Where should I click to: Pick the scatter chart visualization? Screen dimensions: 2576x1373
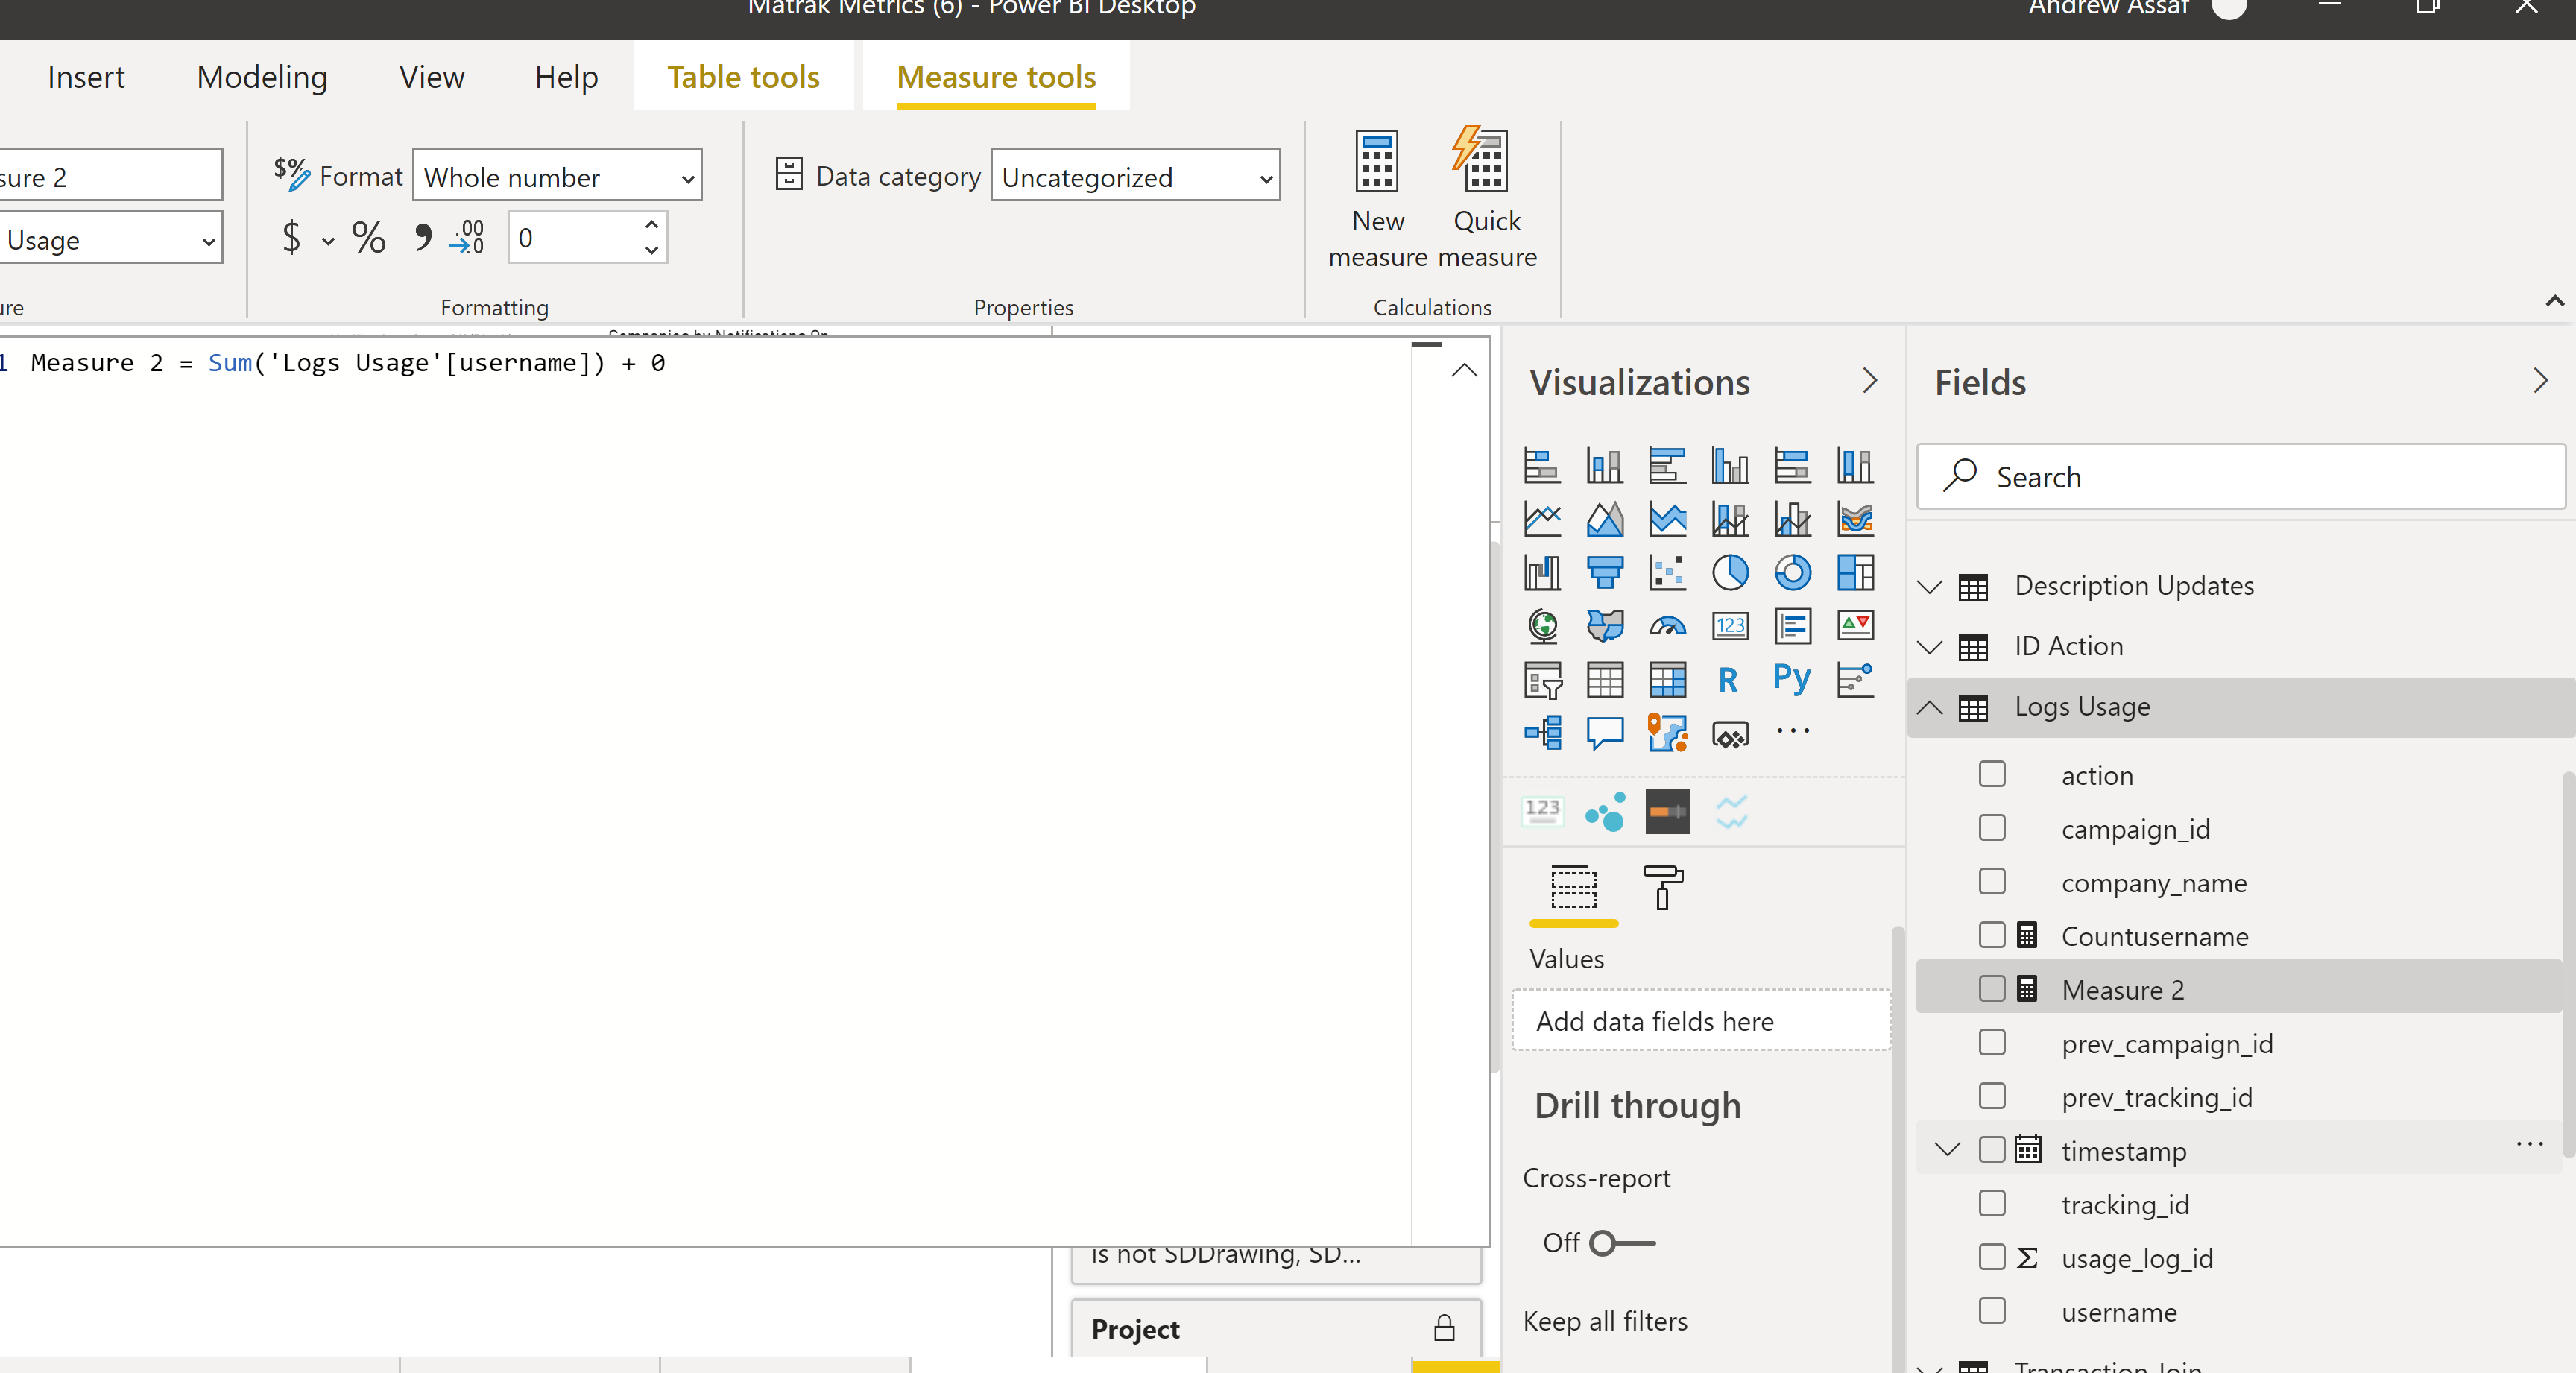[x=1667, y=573]
